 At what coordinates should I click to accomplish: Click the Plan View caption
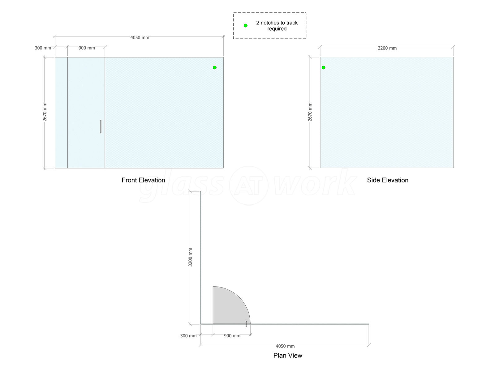[x=288, y=356]
